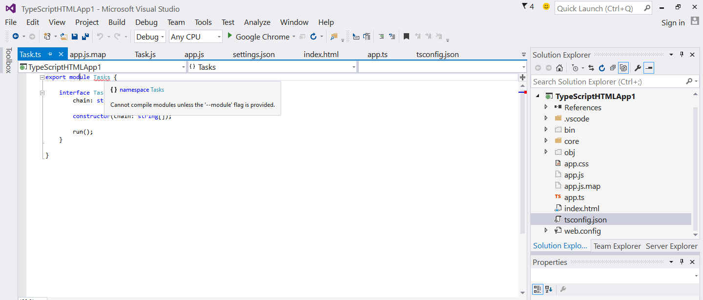Click Sync with Active Document icon
The width and height of the screenshot is (703, 300).
[x=591, y=68]
